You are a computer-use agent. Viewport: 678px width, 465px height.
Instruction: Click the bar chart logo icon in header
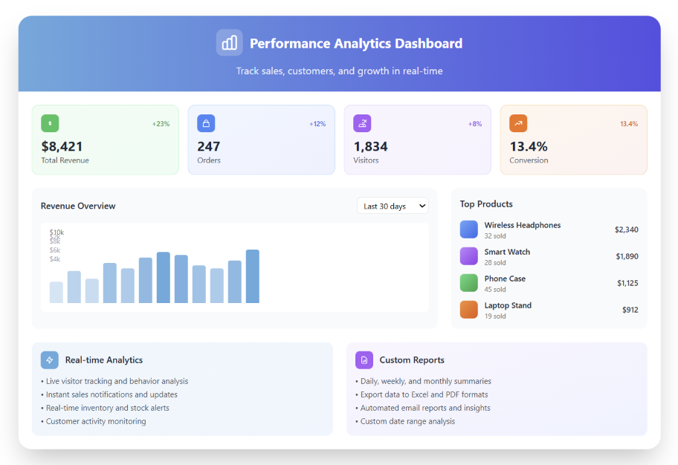click(x=229, y=43)
